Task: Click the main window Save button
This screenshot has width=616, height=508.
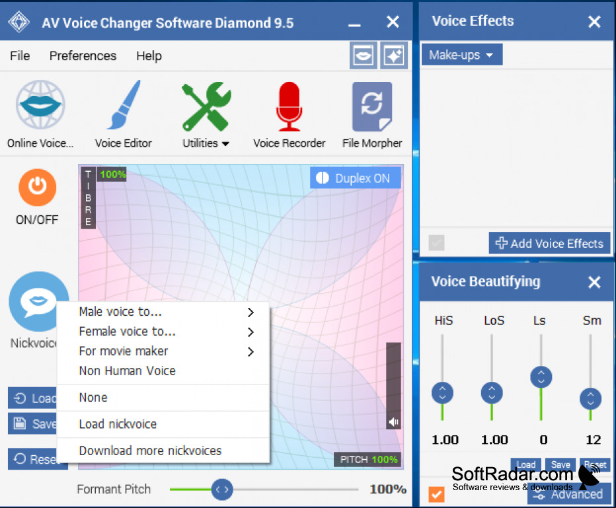Action: point(32,423)
